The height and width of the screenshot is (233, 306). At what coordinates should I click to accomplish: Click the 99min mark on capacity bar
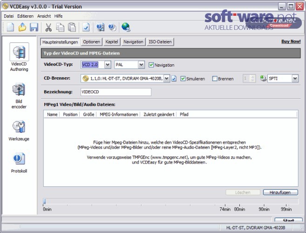(286, 209)
